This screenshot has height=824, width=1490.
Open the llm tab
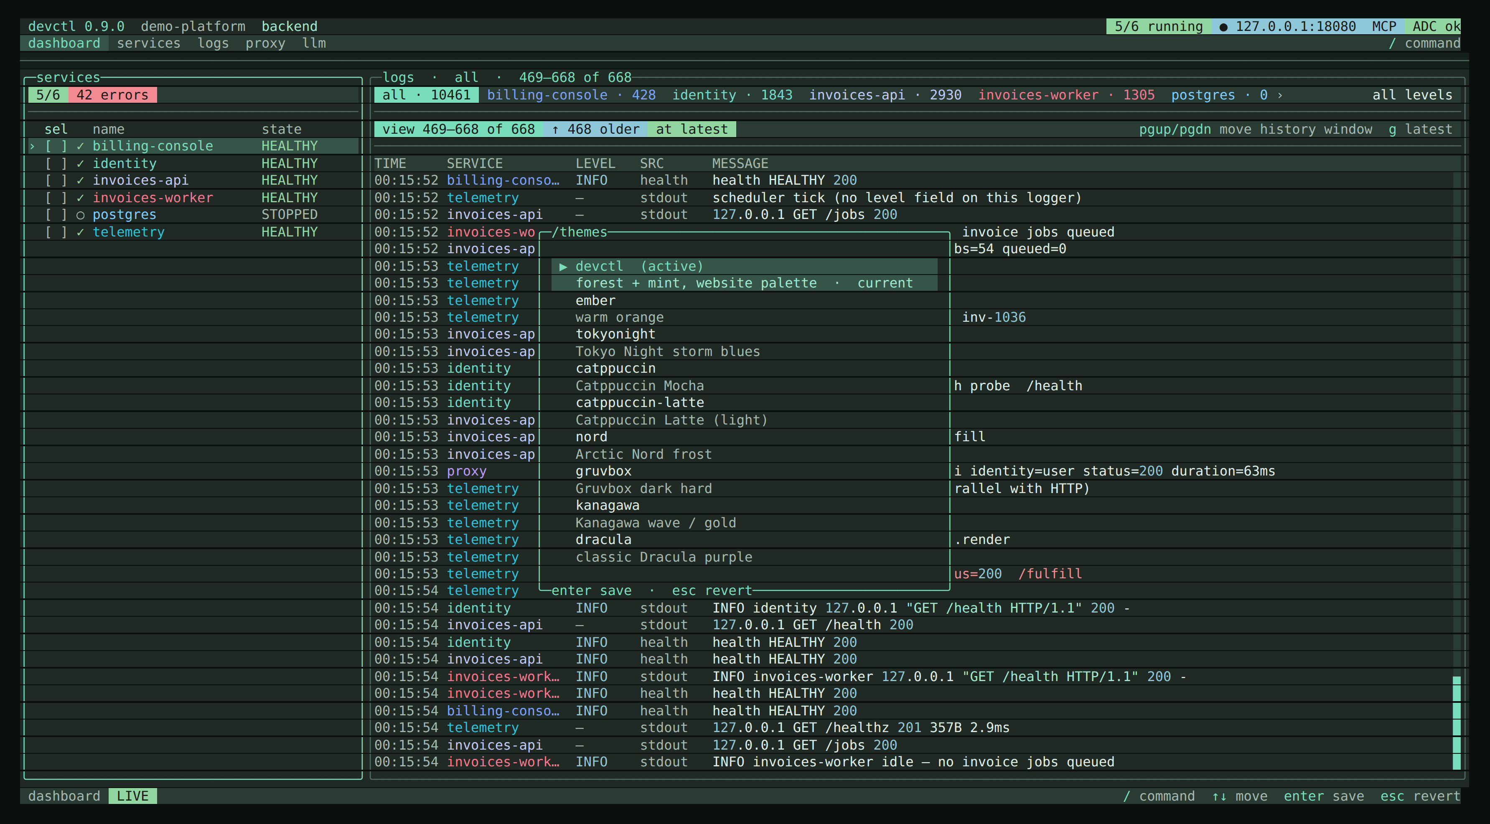pyautogui.click(x=314, y=43)
